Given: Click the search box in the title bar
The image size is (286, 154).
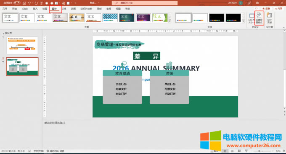Looking at the screenshot, I should [145, 3].
